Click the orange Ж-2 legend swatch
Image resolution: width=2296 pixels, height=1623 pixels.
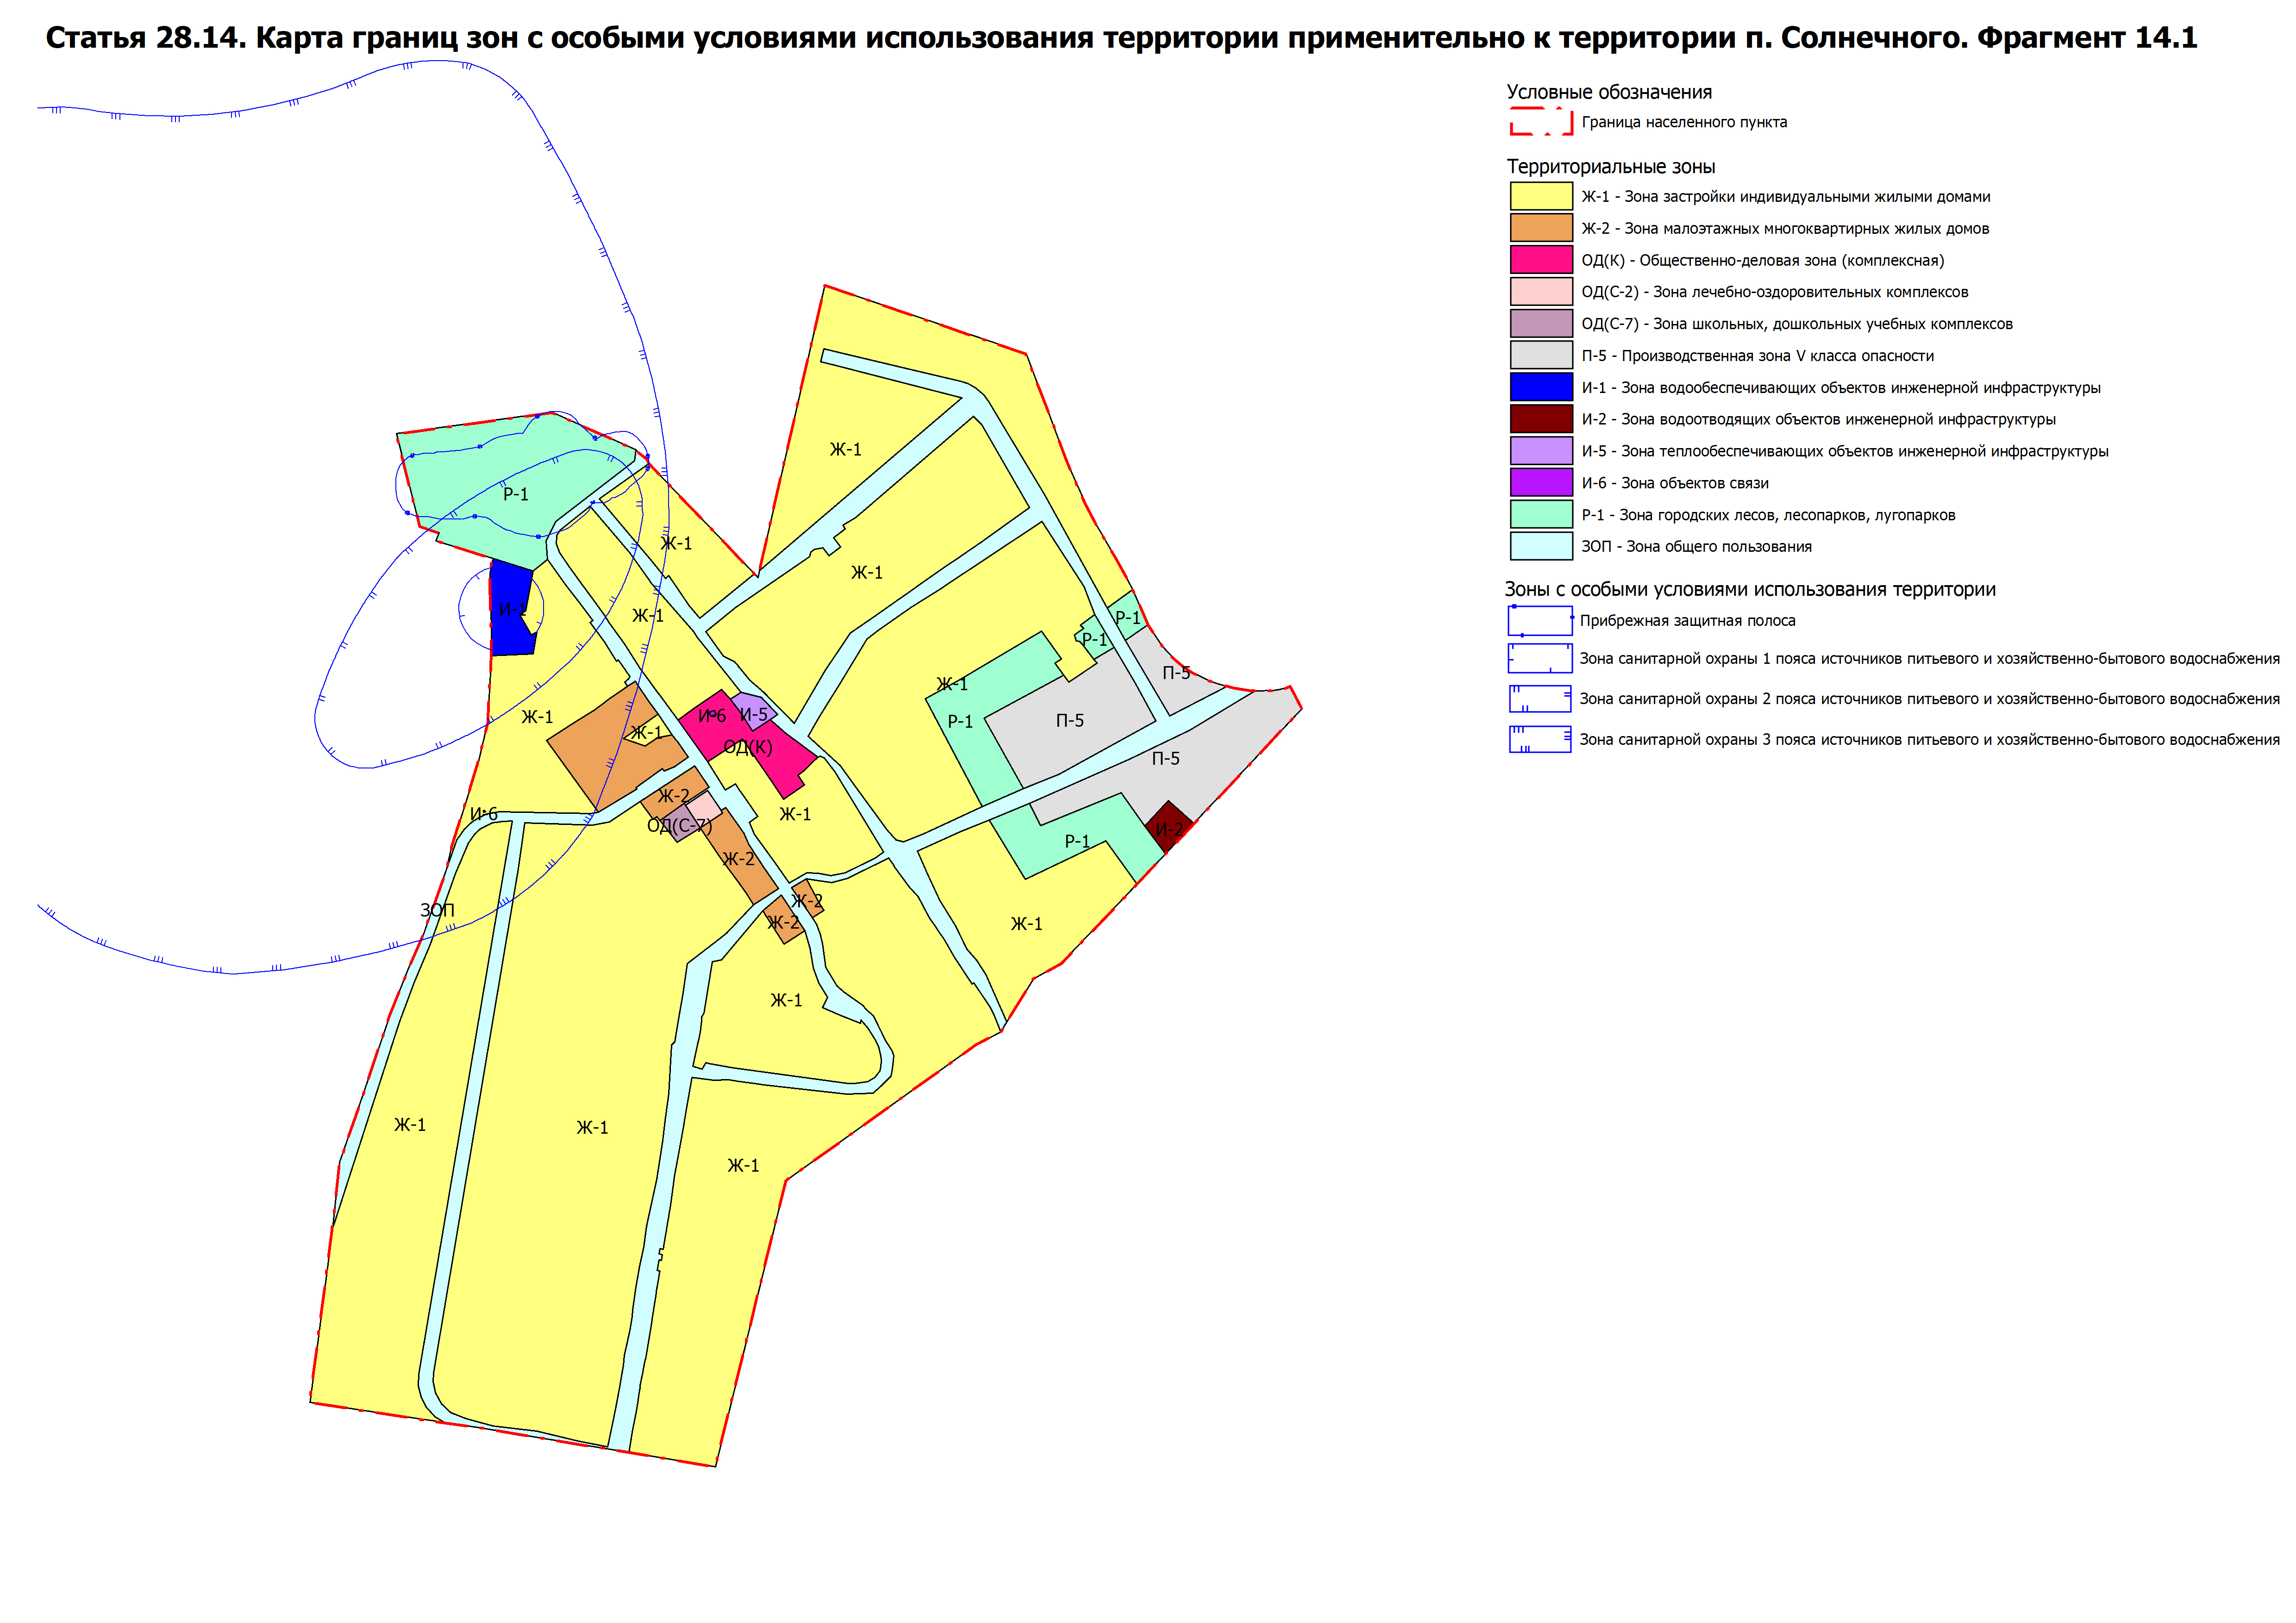coord(1541,228)
